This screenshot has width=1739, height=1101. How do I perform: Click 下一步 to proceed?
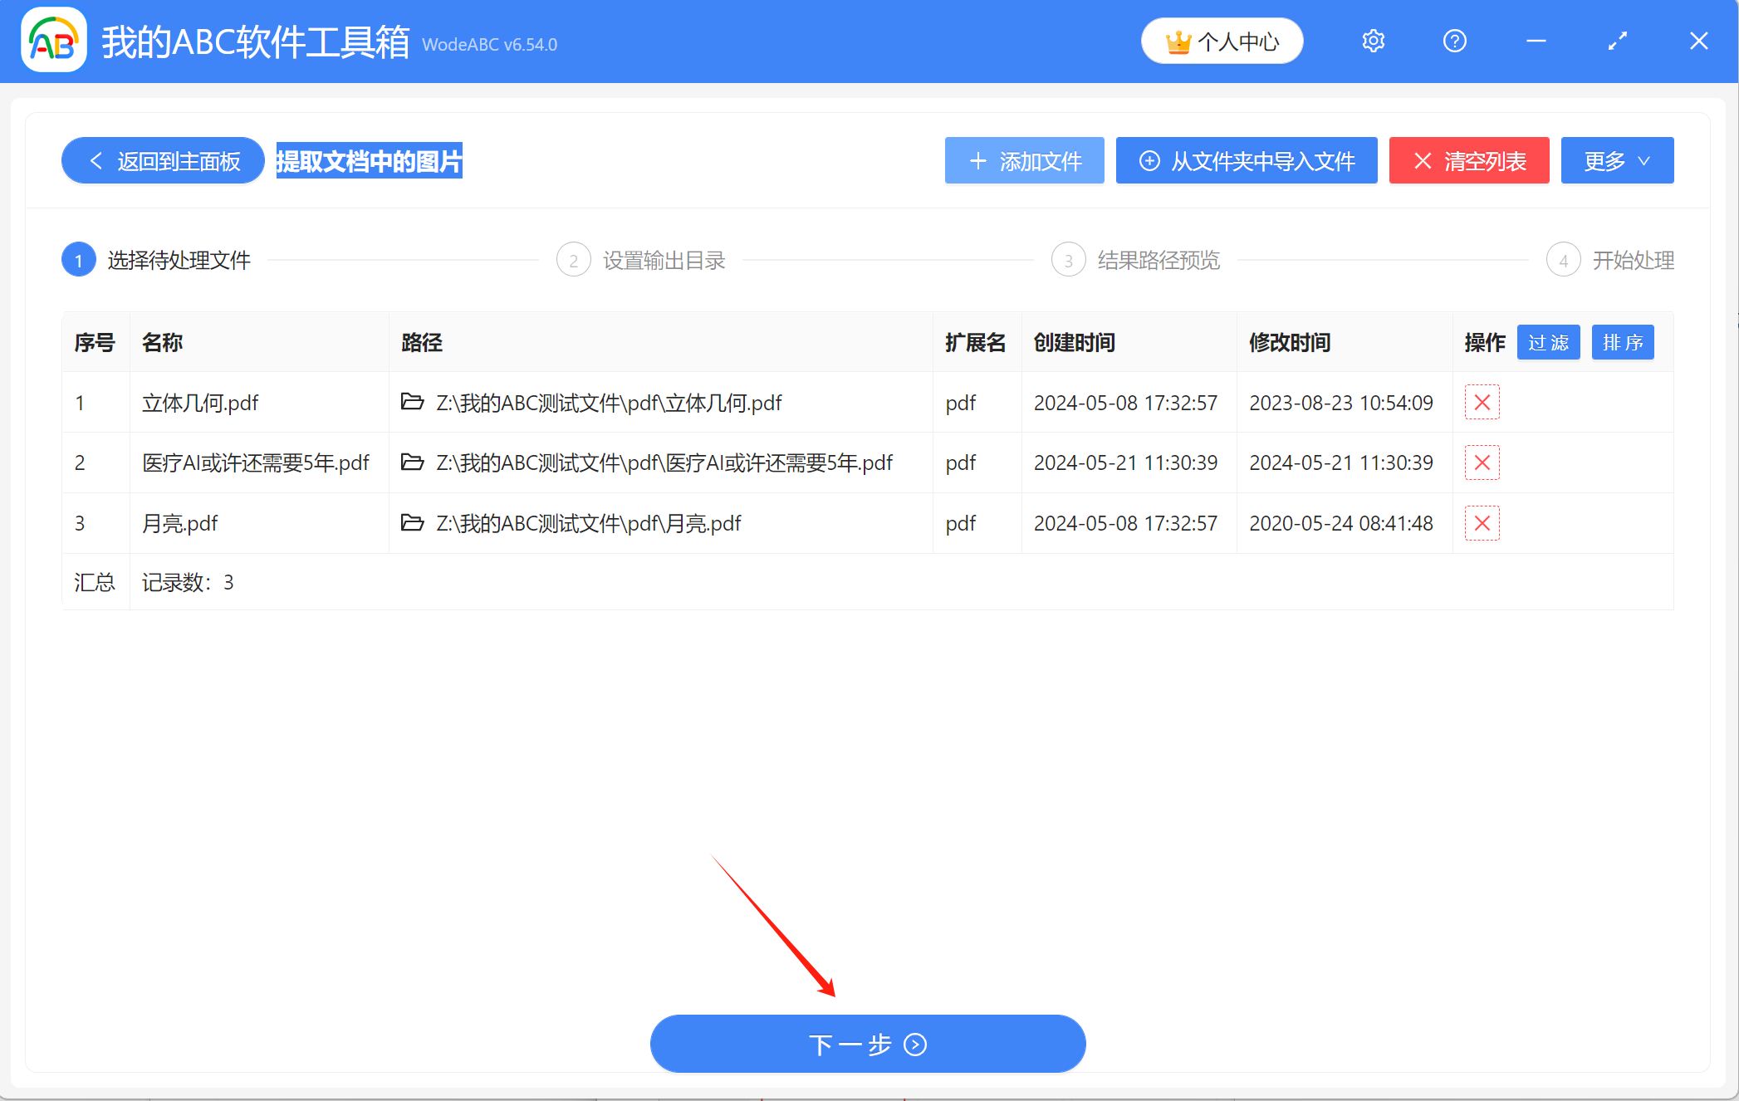click(867, 1044)
